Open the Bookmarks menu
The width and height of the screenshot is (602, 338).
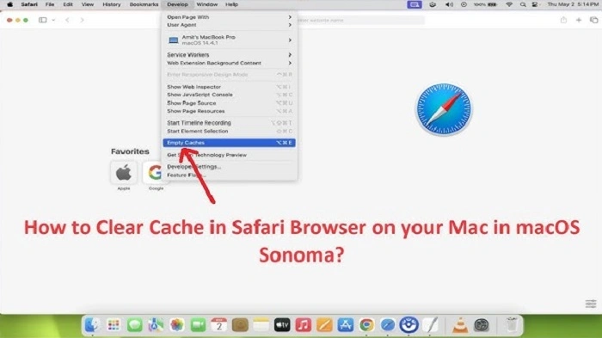144,4
